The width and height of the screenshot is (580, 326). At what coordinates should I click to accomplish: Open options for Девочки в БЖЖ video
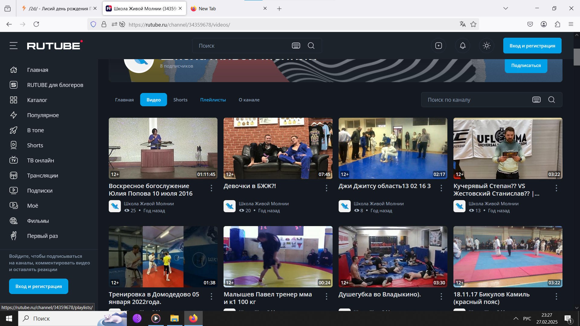[327, 188]
